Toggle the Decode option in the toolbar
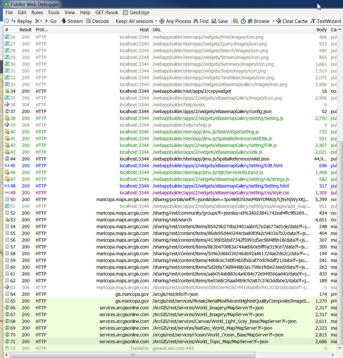The image size is (343, 358). [x=97, y=21]
